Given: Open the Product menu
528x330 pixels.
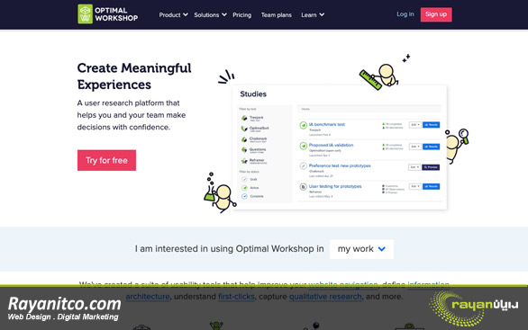Looking at the screenshot, I should (173, 14).
